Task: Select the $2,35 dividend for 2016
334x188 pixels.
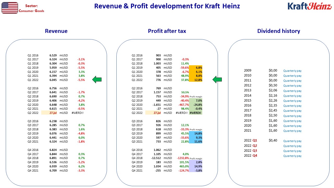Action: tap(273, 105)
